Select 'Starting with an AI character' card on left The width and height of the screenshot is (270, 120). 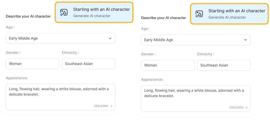(x=94, y=12)
